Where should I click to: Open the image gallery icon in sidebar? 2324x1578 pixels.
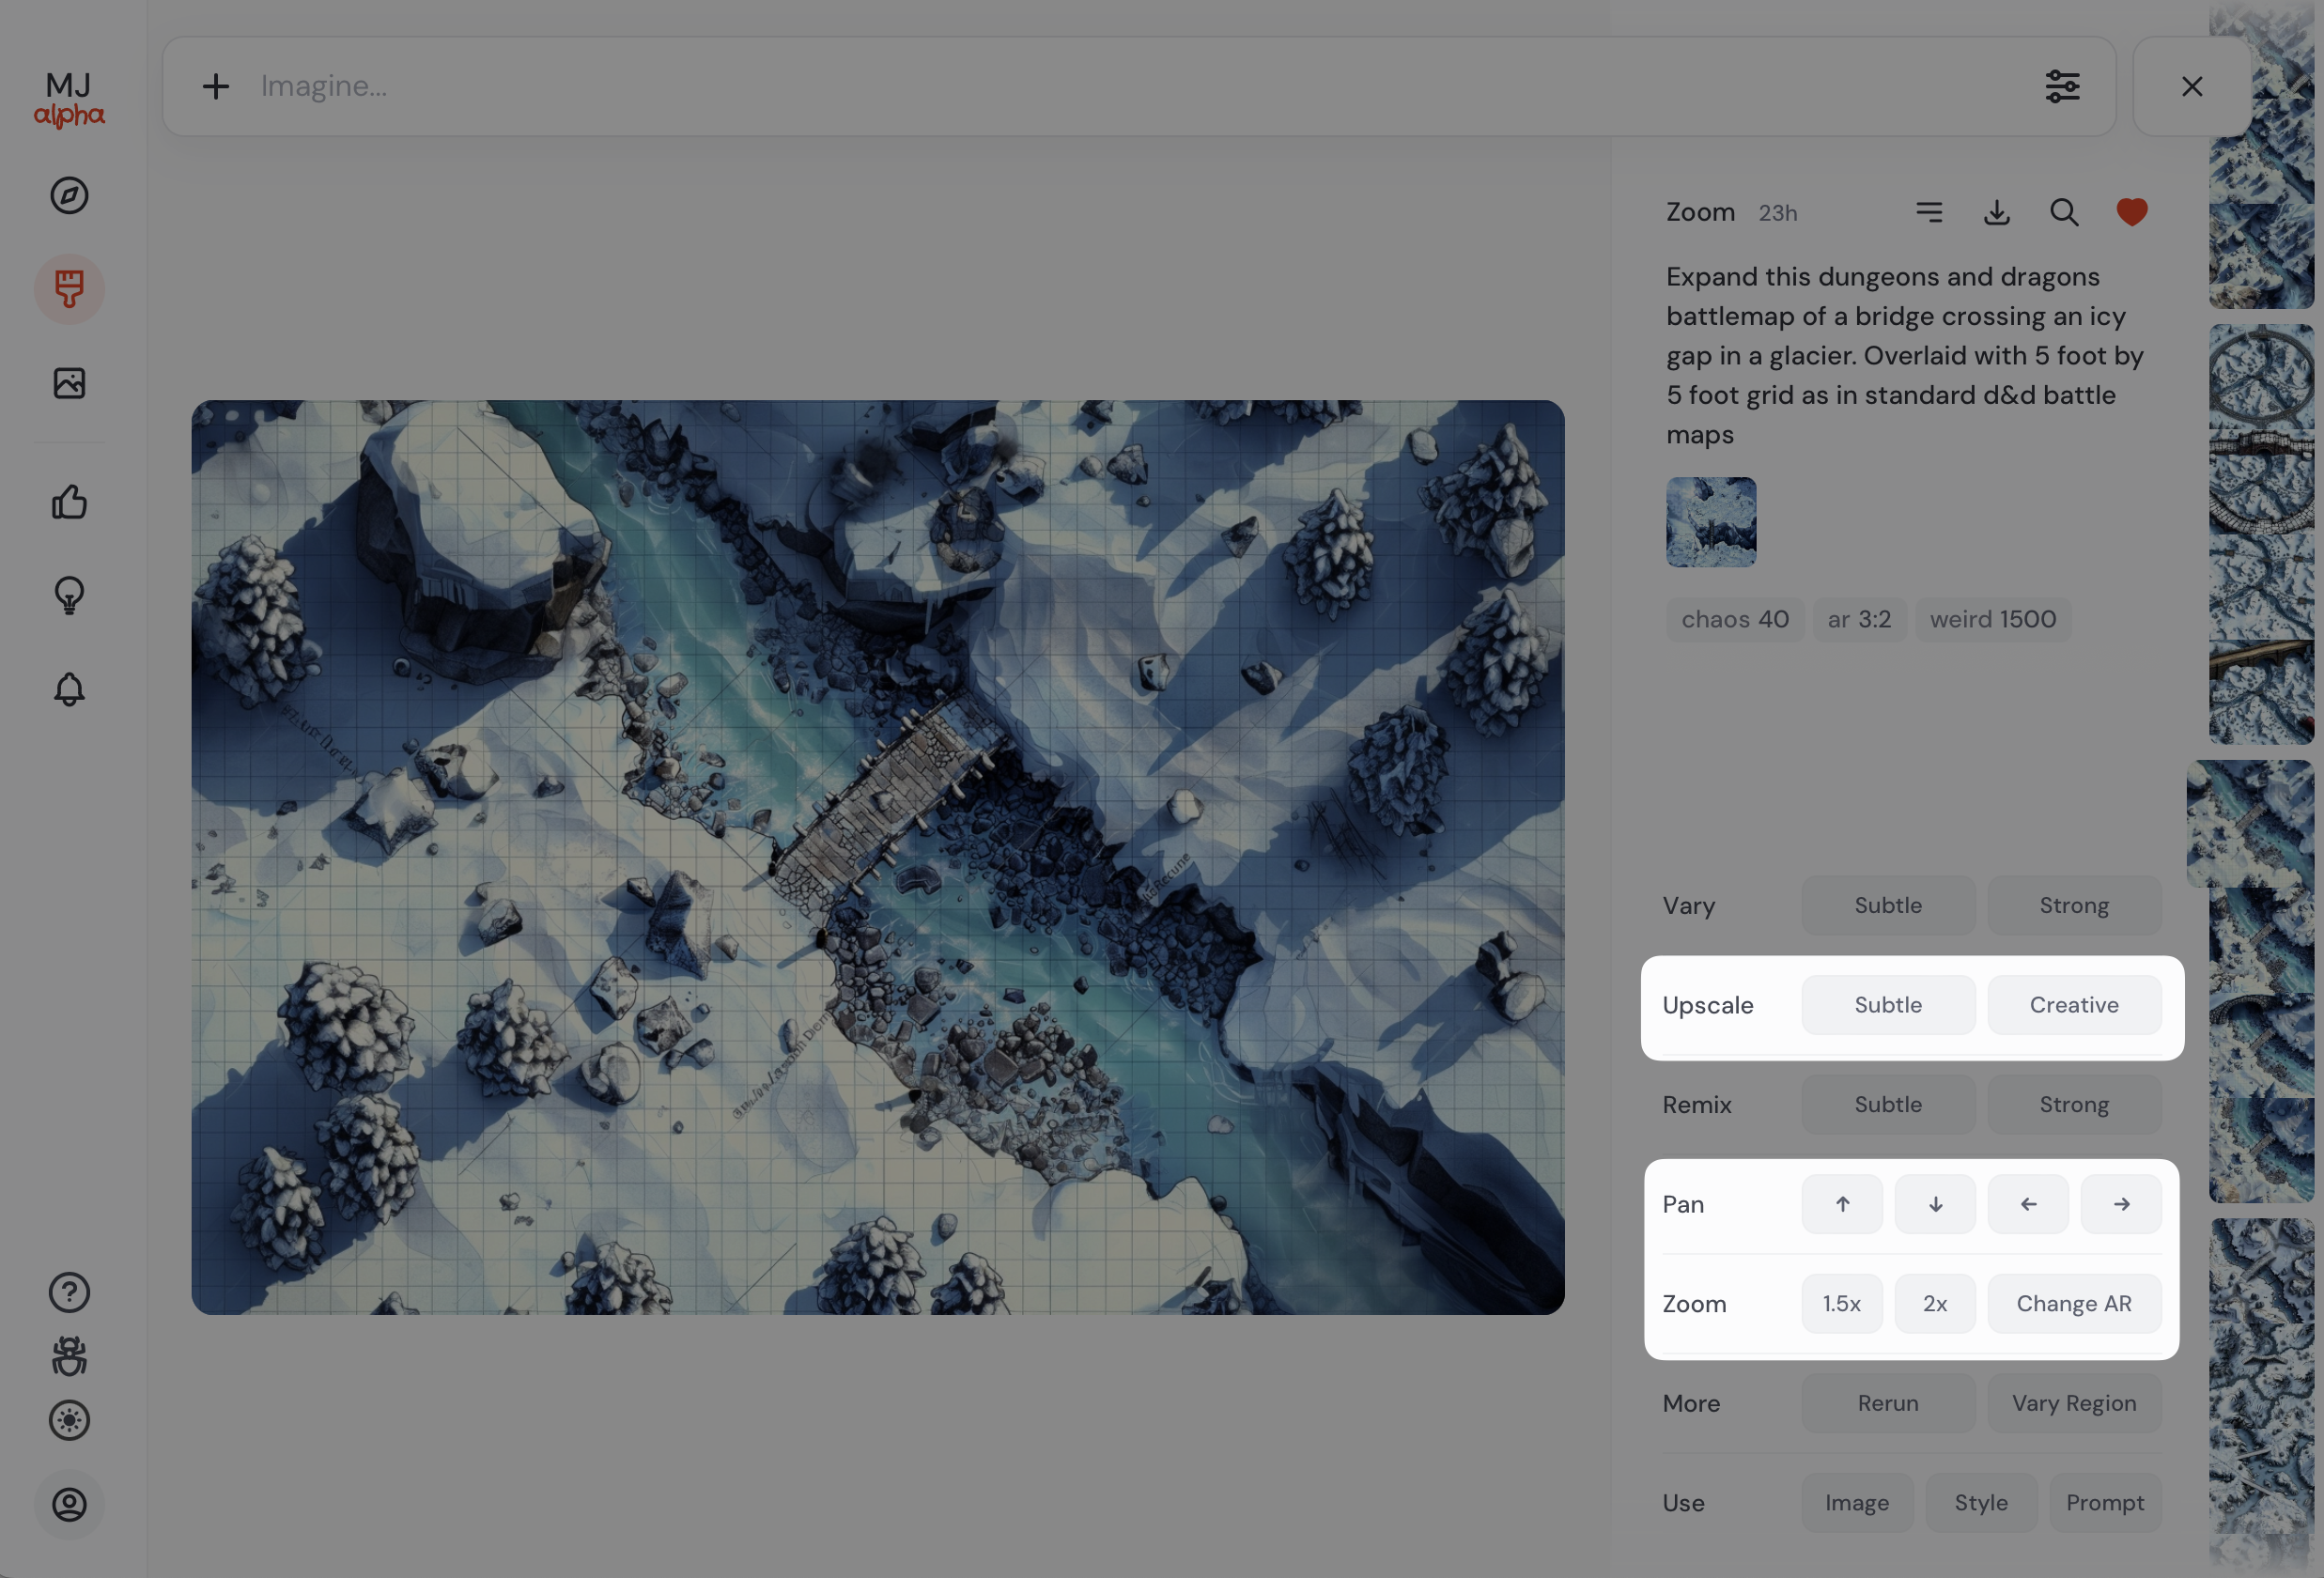[x=69, y=383]
